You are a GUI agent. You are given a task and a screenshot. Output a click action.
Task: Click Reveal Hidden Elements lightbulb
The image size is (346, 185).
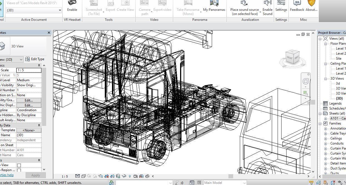130,176
